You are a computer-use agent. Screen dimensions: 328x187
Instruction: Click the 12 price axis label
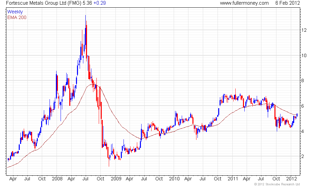click(x=304, y=30)
